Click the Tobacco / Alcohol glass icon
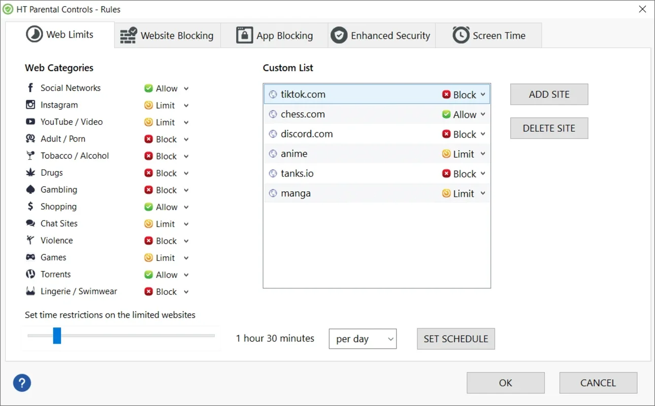655x406 pixels. pos(30,156)
